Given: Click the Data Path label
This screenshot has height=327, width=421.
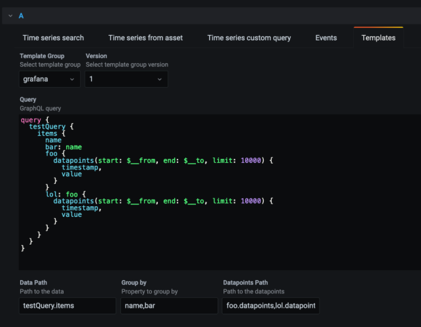Looking at the screenshot, I should [x=33, y=283].
